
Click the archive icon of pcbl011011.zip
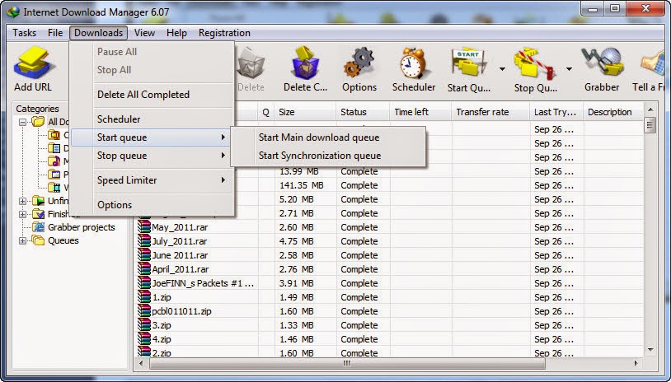(x=144, y=310)
